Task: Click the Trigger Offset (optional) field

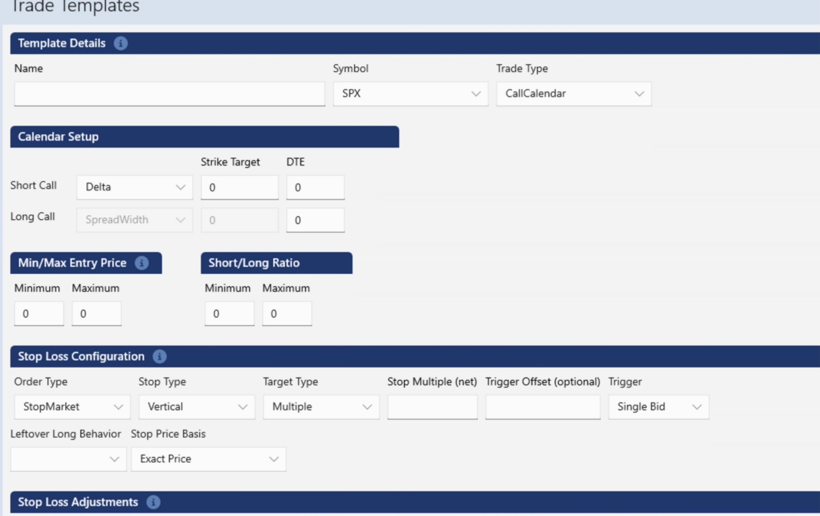Action: [542, 407]
